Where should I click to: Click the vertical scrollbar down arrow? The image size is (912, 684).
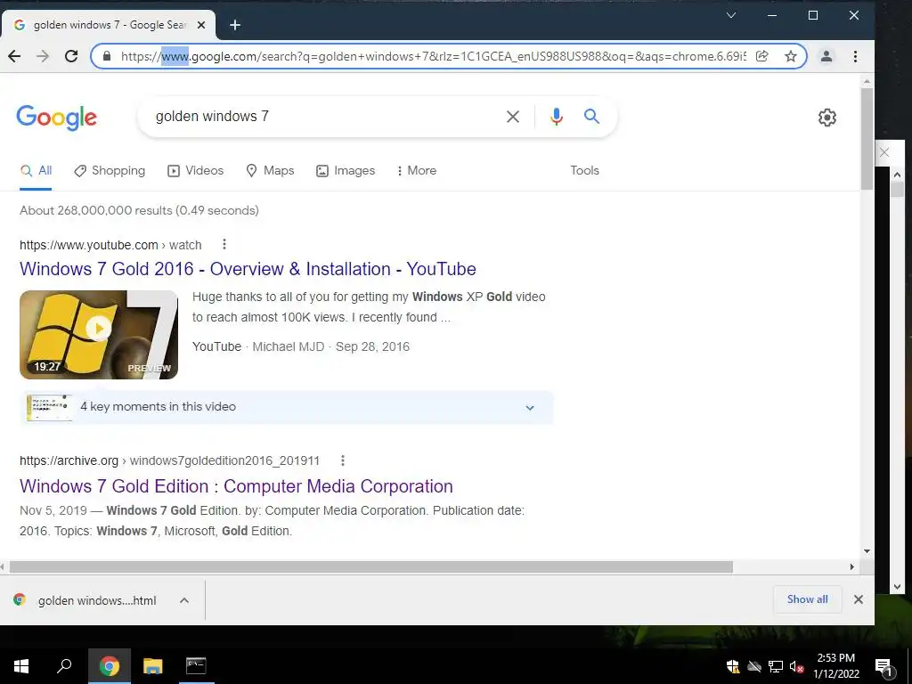pos(867,550)
